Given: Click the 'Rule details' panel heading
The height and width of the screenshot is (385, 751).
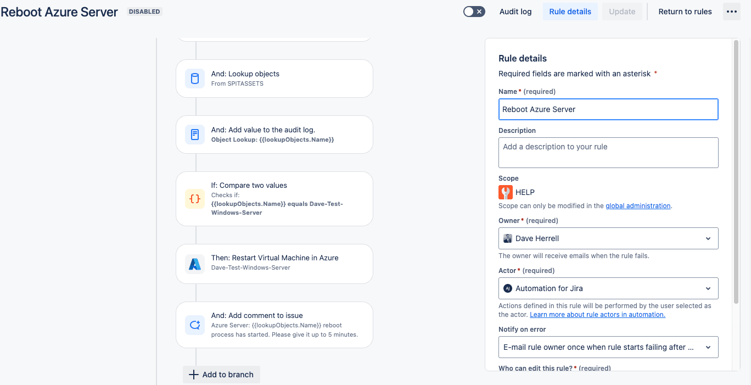Looking at the screenshot, I should pyautogui.click(x=523, y=58).
